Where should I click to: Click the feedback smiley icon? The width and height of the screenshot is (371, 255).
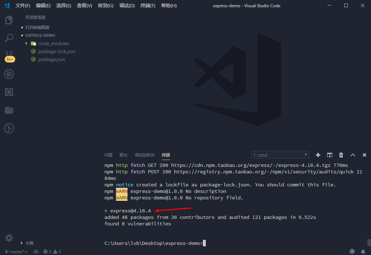tap(352, 251)
